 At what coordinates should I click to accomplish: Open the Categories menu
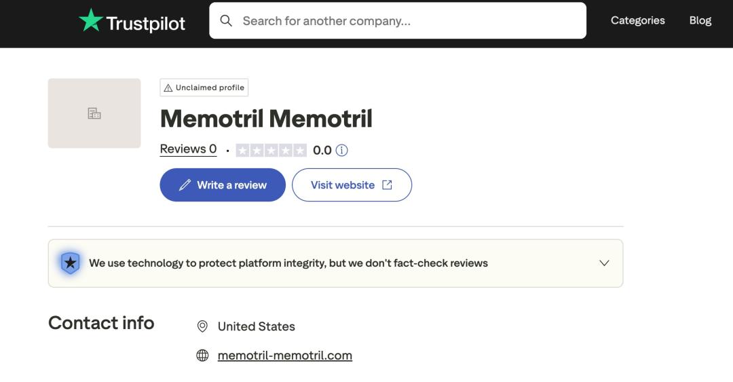tap(637, 20)
